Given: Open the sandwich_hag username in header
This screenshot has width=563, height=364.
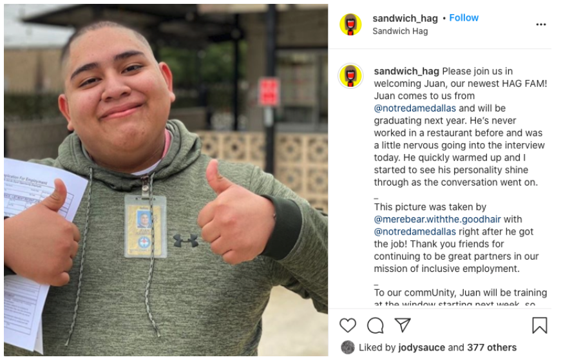Looking at the screenshot, I should (405, 18).
